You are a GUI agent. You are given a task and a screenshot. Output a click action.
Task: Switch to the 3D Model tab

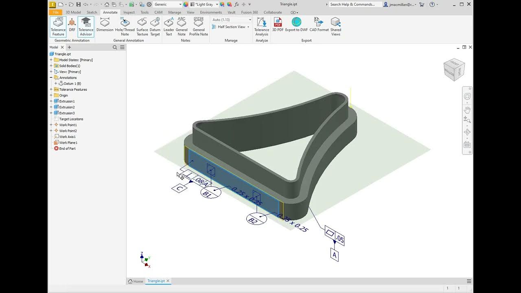point(73,12)
